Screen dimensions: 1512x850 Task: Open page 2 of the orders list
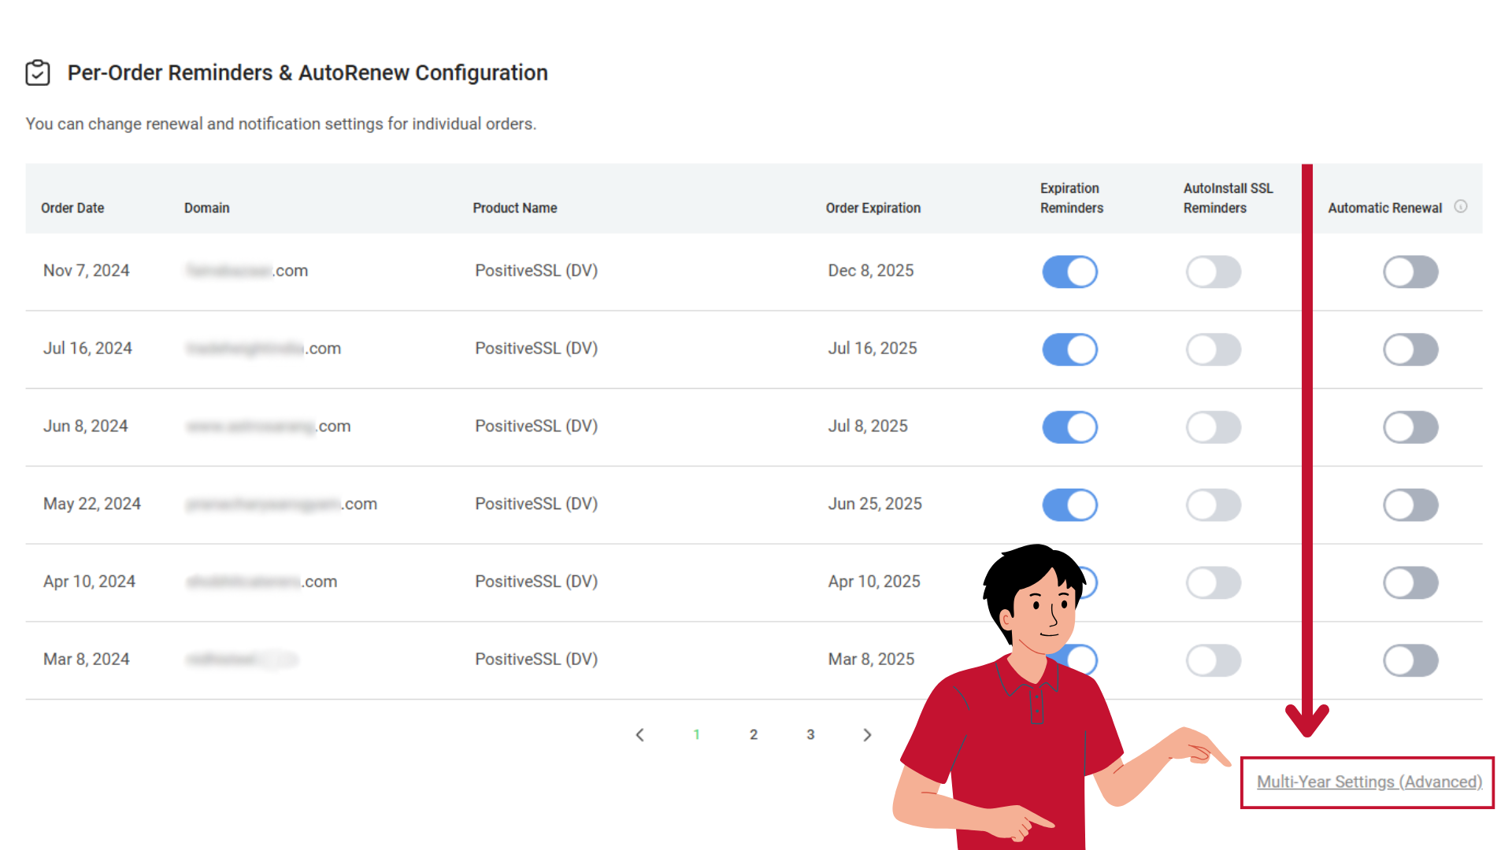[754, 734]
